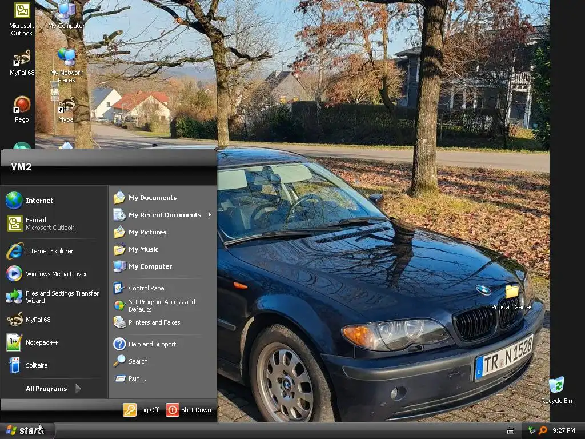Launch Windows Media Player from Start menu
585x439 pixels.
pyautogui.click(x=54, y=274)
